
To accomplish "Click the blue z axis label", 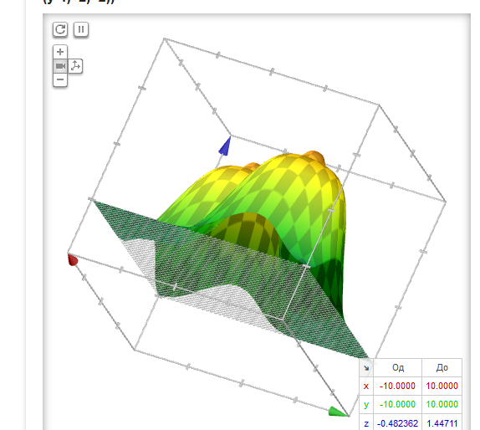I will (x=366, y=423).
